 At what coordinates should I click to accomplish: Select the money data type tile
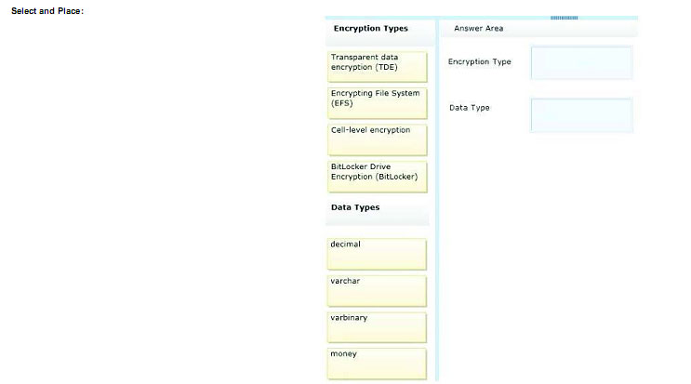pyautogui.click(x=377, y=364)
